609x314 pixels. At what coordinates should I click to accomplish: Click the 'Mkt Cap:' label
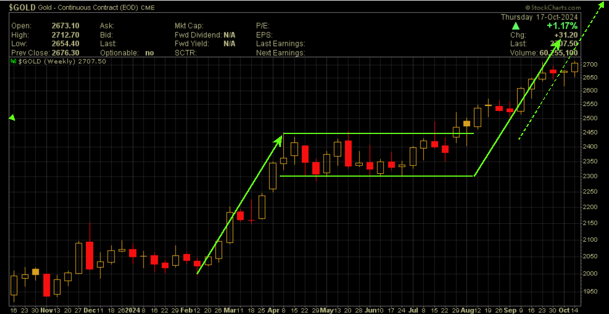pyautogui.click(x=189, y=26)
